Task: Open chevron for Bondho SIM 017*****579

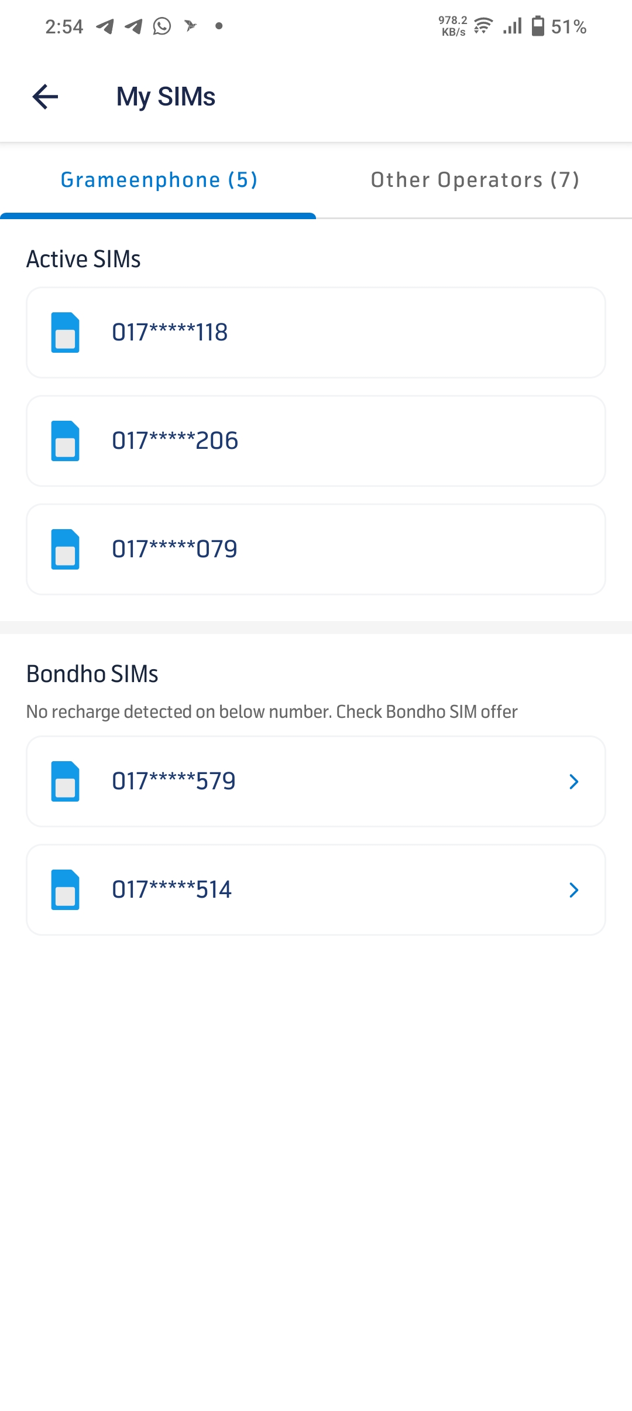Action: point(573,781)
